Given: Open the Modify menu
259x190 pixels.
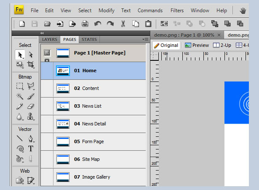Looking at the screenshot, I should [x=107, y=11].
